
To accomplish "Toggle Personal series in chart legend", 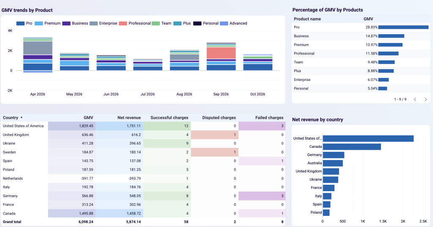I will pos(206,23).
